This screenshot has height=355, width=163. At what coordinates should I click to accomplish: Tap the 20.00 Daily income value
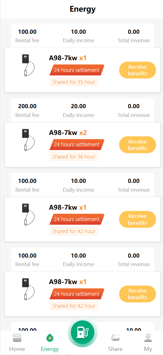tap(78, 106)
